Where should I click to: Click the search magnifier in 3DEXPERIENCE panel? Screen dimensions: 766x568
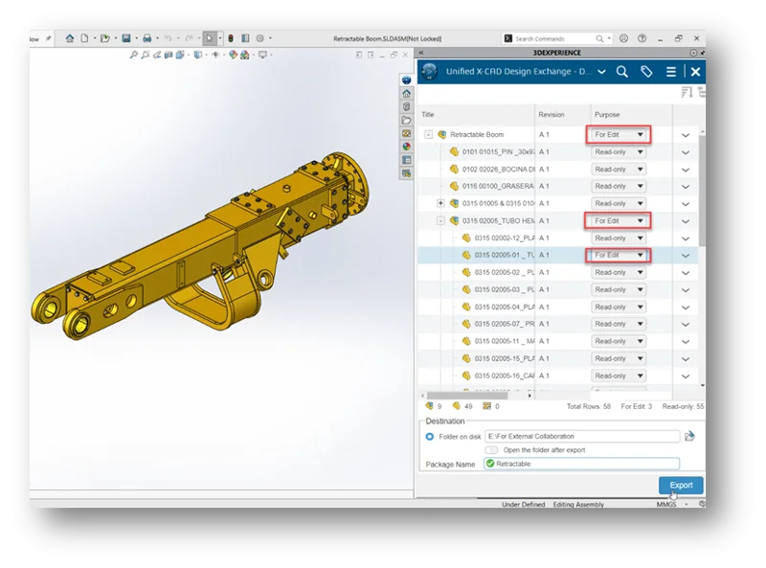point(622,72)
